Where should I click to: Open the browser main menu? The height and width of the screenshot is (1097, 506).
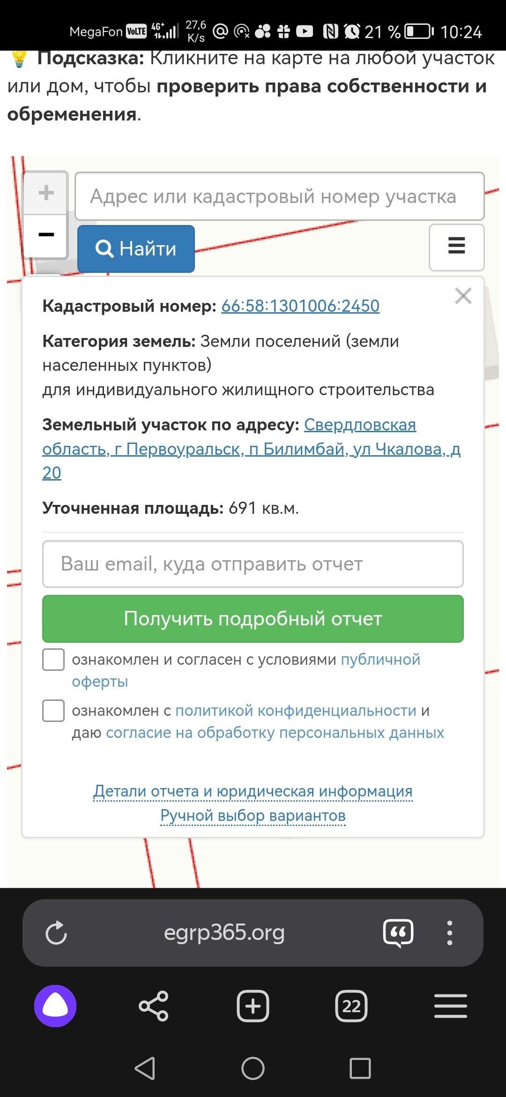click(450, 1006)
